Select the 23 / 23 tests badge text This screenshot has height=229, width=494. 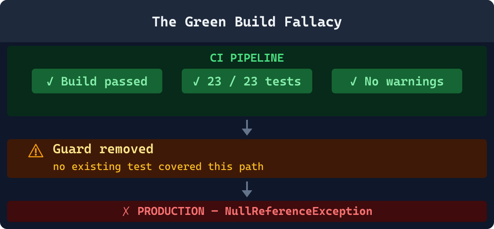tap(254, 81)
